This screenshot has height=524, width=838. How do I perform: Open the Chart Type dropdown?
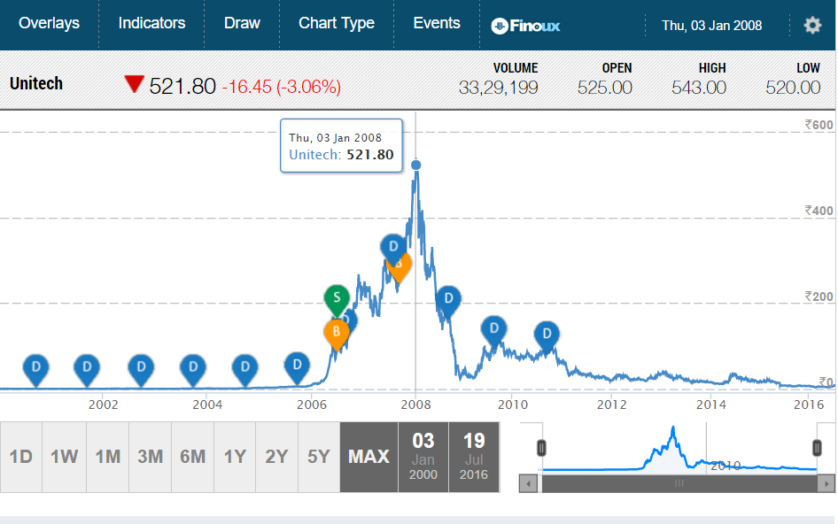[337, 24]
